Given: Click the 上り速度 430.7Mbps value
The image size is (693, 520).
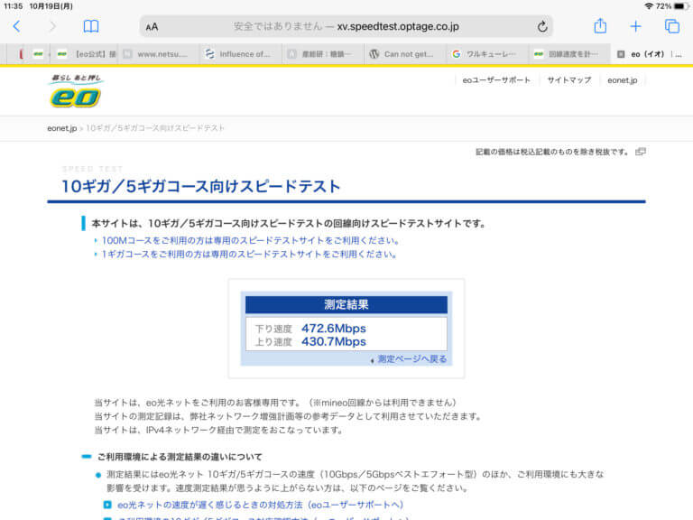Looking at the screenshot, I should (x=334, y=342).
